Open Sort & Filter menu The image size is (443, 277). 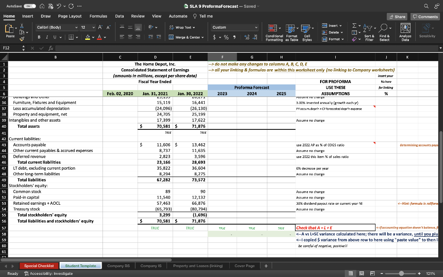pyautogui.click(x=369, y=32)
